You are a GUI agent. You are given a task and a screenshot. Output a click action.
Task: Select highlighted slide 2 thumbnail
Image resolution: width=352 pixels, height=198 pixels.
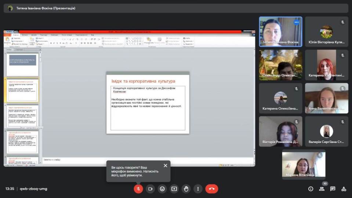tap(22, 90)
